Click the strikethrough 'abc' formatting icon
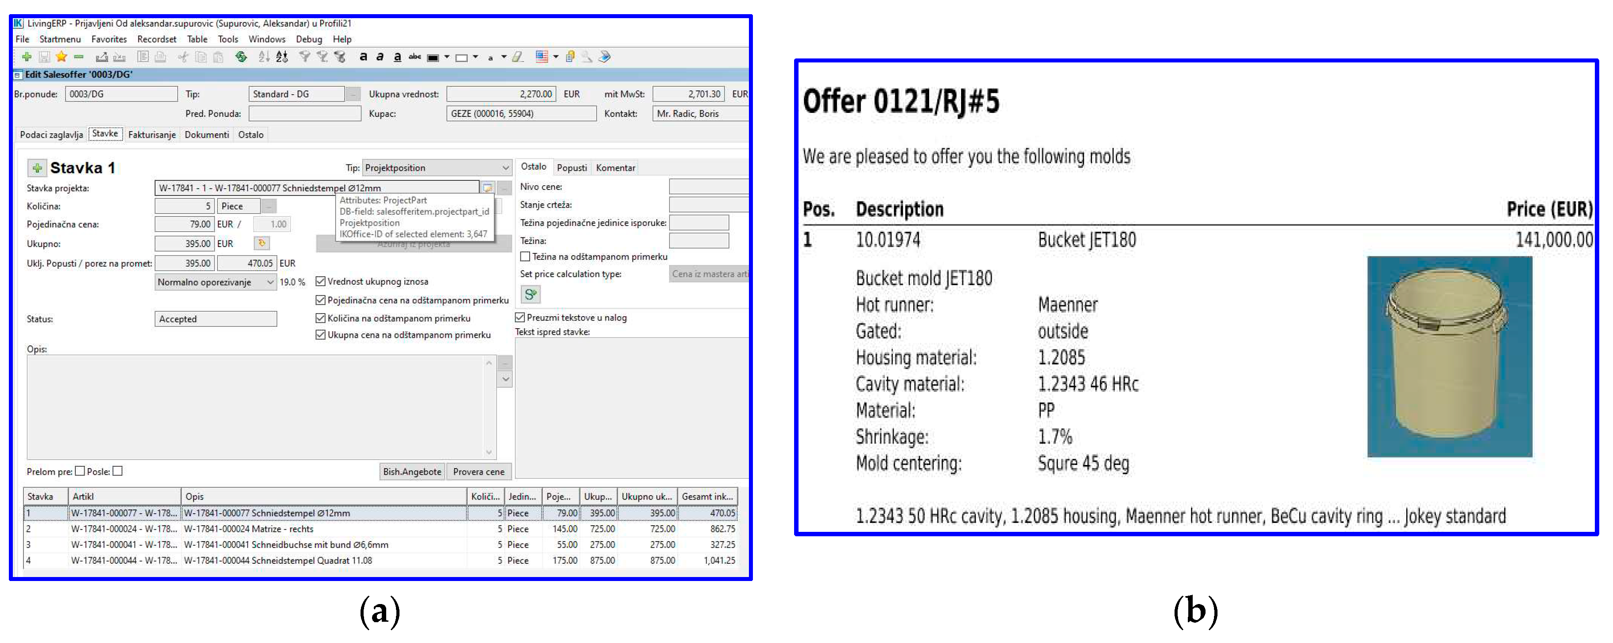Image resolution: width=1613 pixels, height=643 pixels. [415, 57]
